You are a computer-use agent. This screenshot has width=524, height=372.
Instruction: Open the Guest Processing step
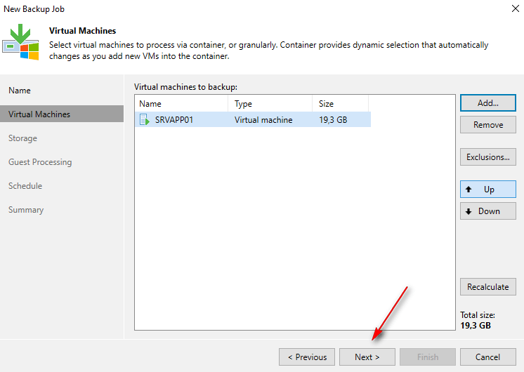click(x=40, y=162)
